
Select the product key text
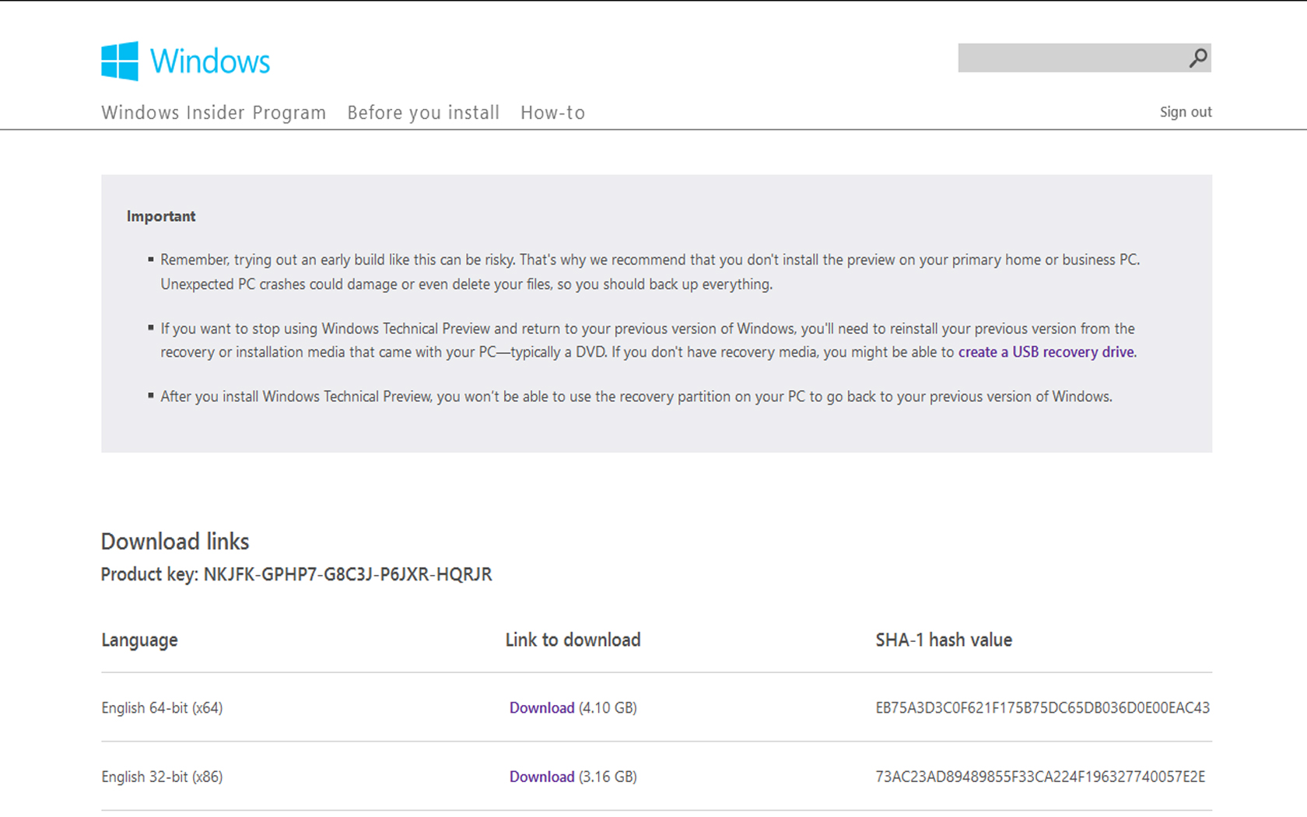tap(347, 574)
